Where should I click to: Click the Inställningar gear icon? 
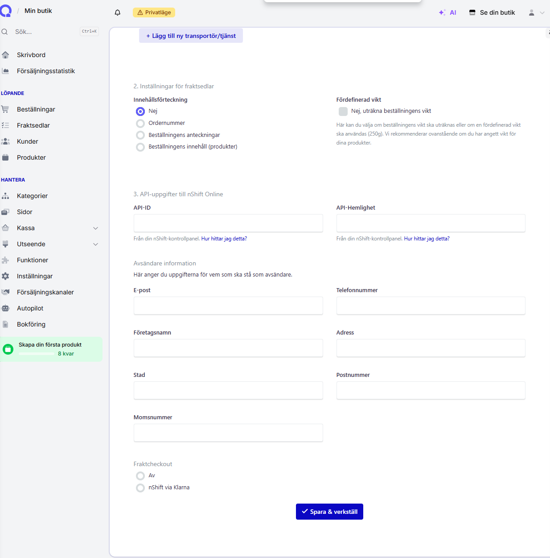pyautogui.click(x=5, y=276)
